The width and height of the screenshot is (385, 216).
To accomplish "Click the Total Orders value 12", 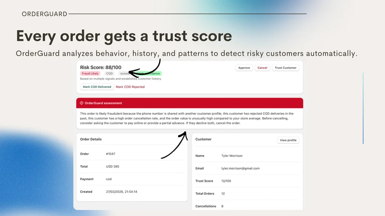I will tap(223, 194).
